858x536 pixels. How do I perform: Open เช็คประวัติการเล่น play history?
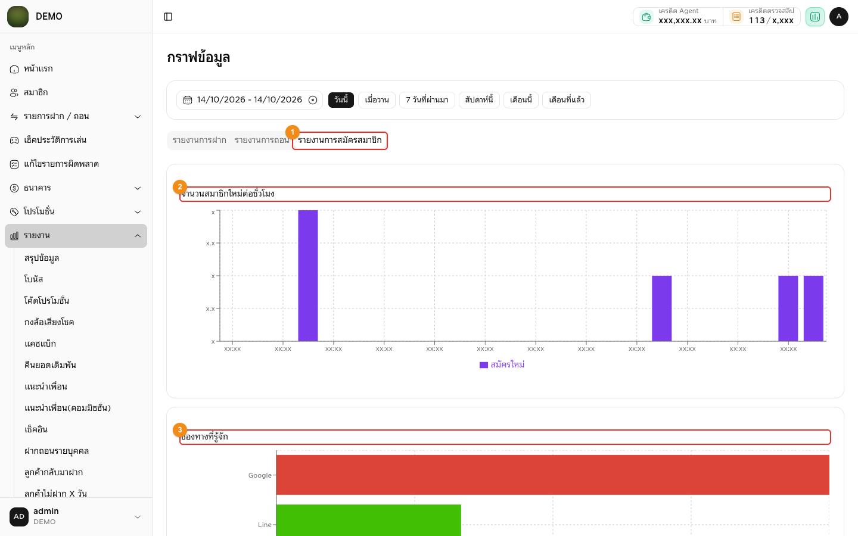[x=76, y=141]
